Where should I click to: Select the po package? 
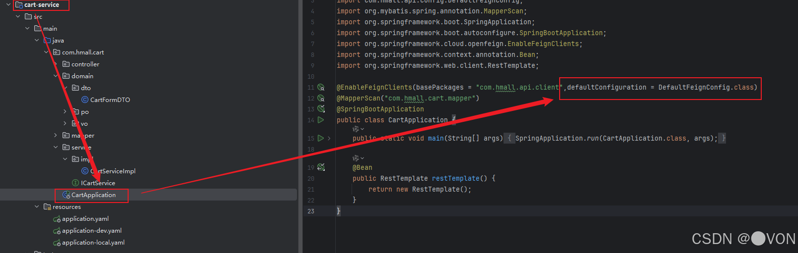85,111
